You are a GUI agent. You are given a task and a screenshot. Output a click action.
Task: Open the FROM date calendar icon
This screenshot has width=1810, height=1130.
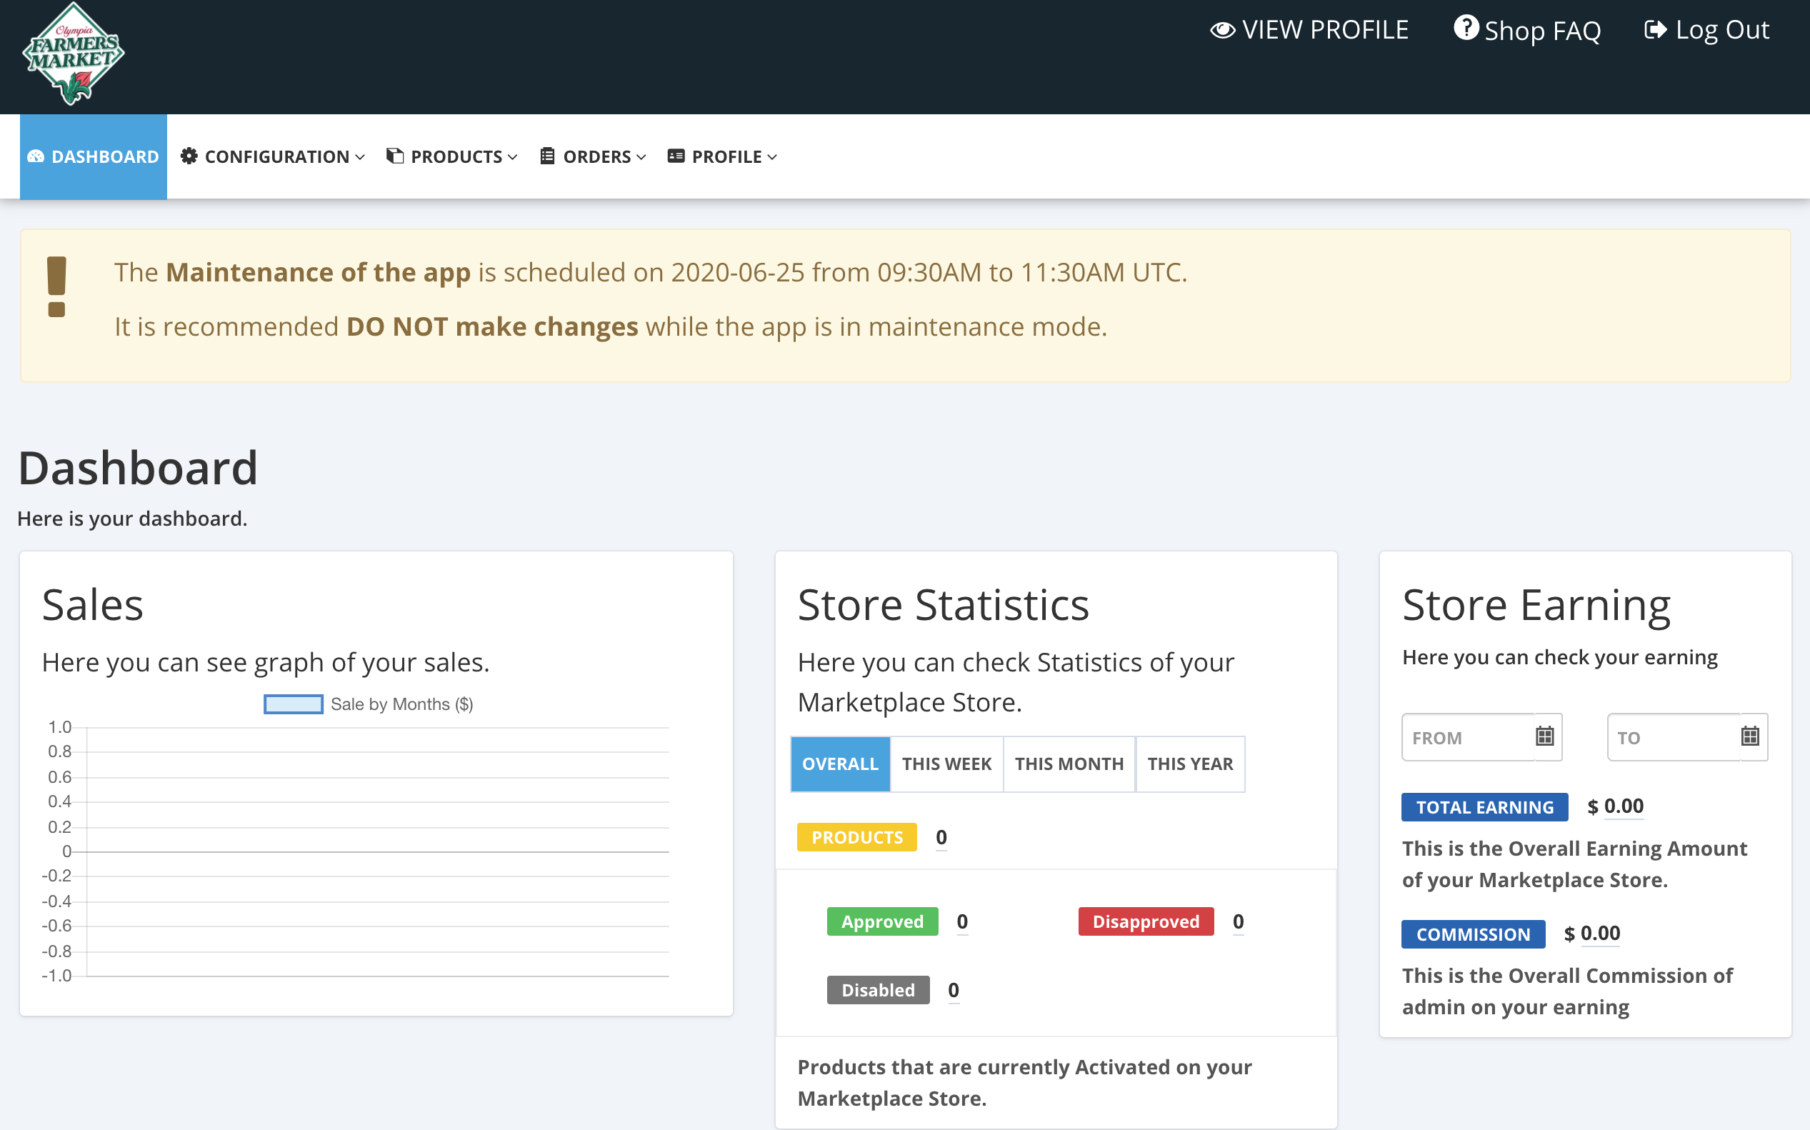[1544, 737]
